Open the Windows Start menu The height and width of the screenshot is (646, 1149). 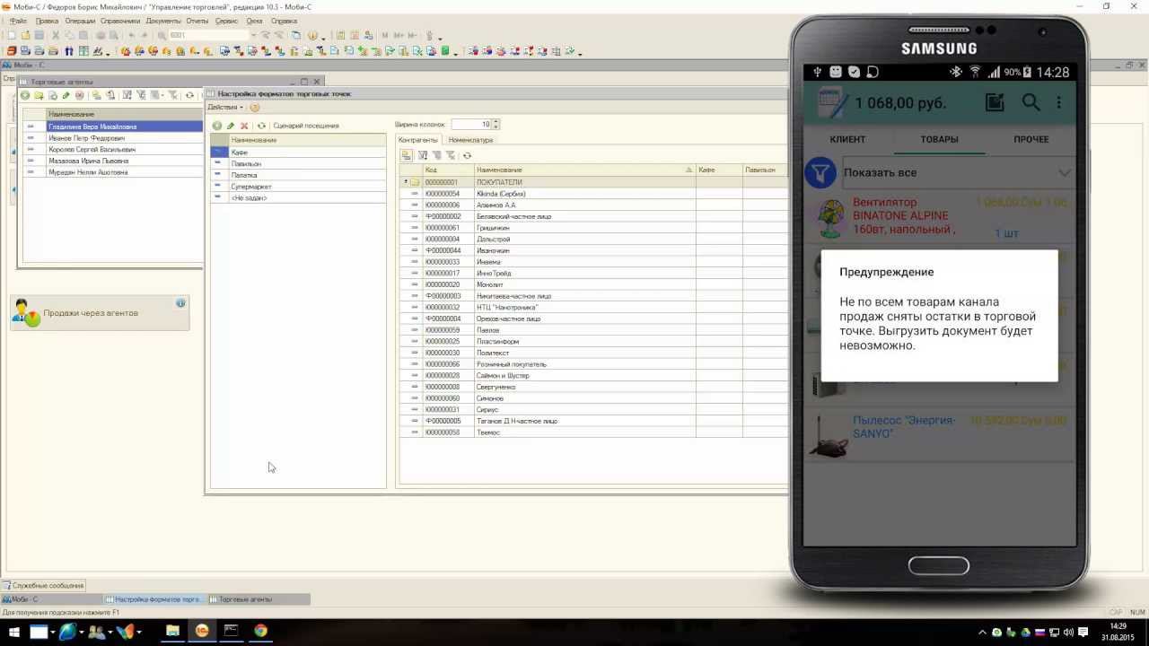tap(13, 632)
